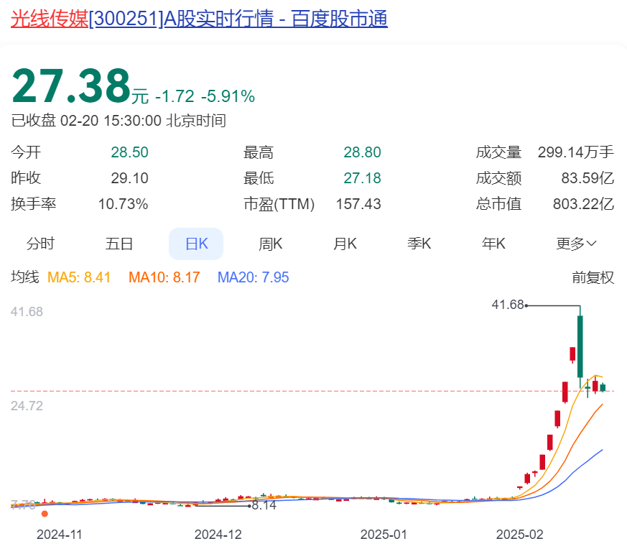Click the 今开 value 28.50

coord(129,152)
